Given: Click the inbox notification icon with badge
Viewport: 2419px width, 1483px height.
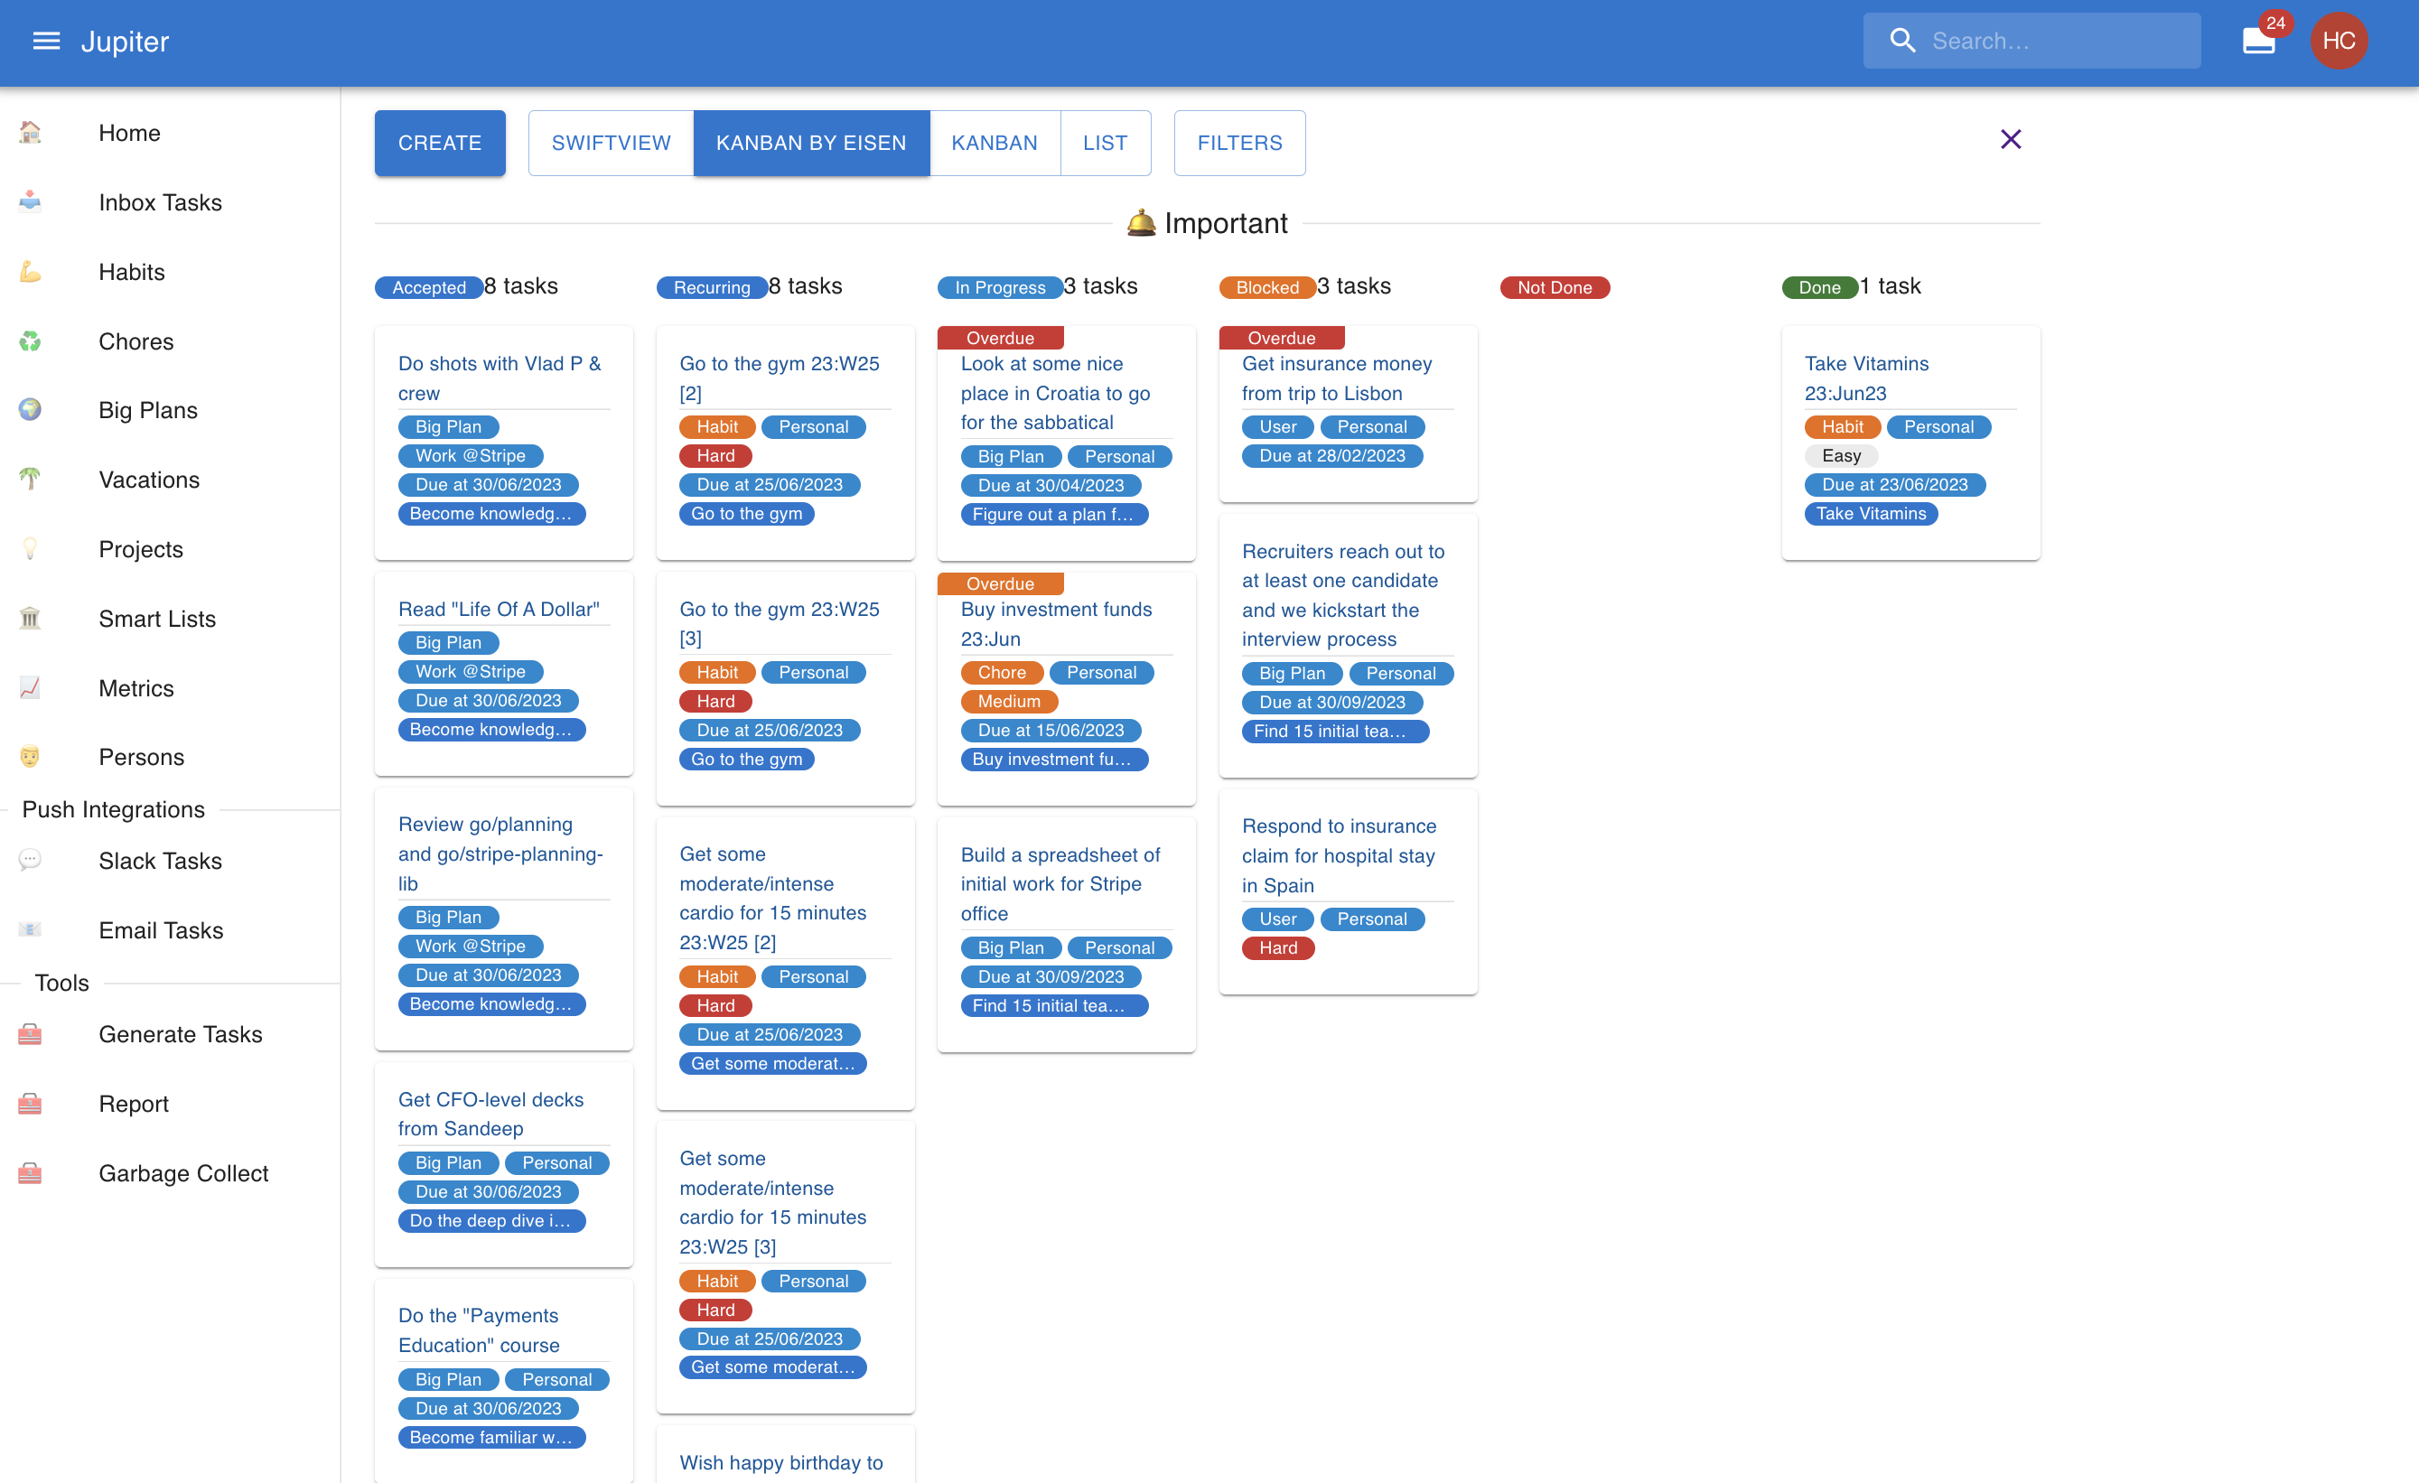Looking at the screenshot, I should pyautogui.click(x=2258, y=42).
